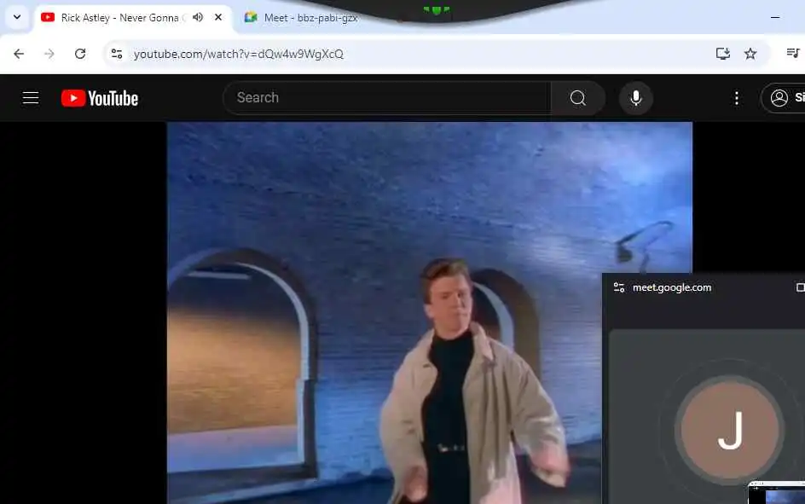Open YouTube settings three-dot menu
Screen dimensions: 805x504
point(736,98)
